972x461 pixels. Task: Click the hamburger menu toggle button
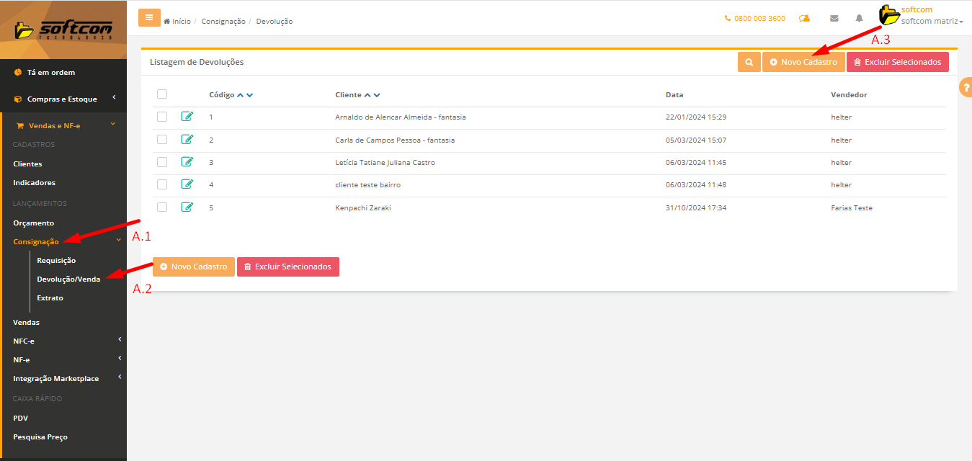[149, 18]
